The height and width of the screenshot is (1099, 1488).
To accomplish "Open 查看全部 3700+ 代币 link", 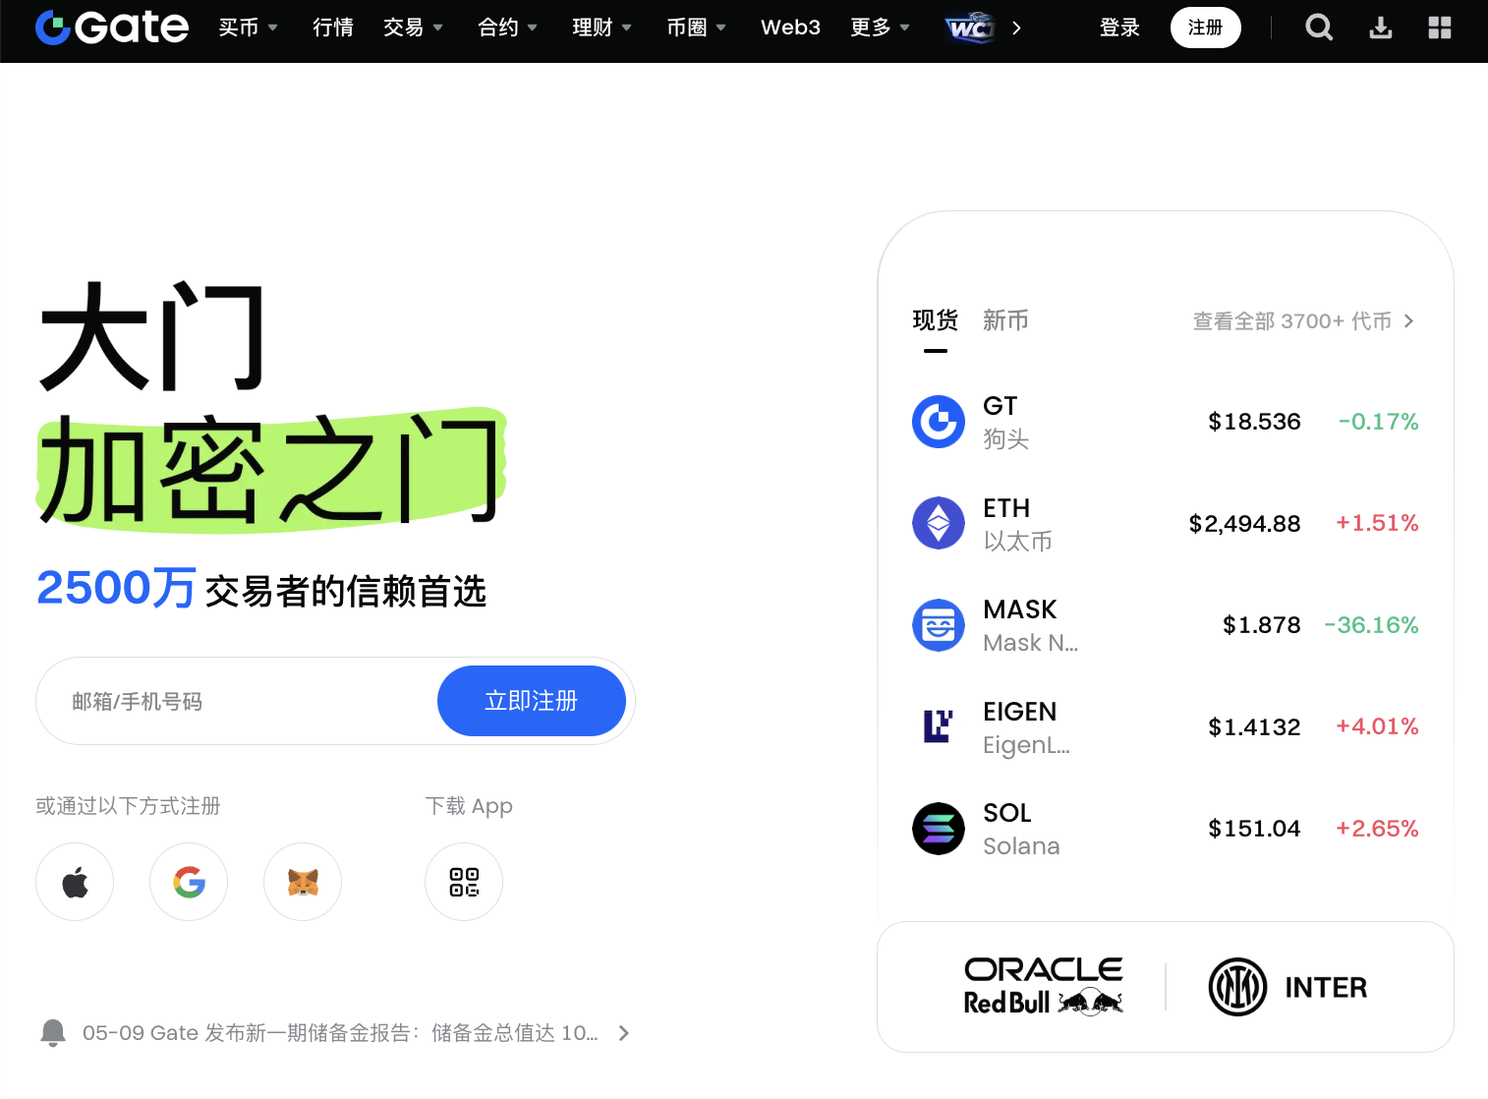I will pyautogui.click(x=1303, y=321).
